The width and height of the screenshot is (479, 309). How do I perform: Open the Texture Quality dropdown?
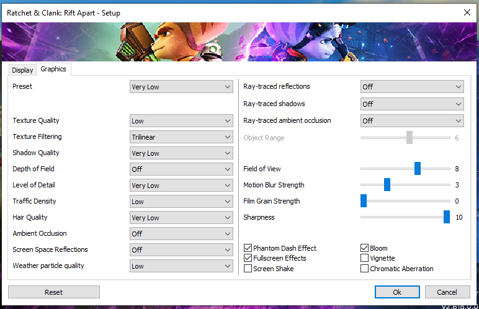tap(181, 121)
